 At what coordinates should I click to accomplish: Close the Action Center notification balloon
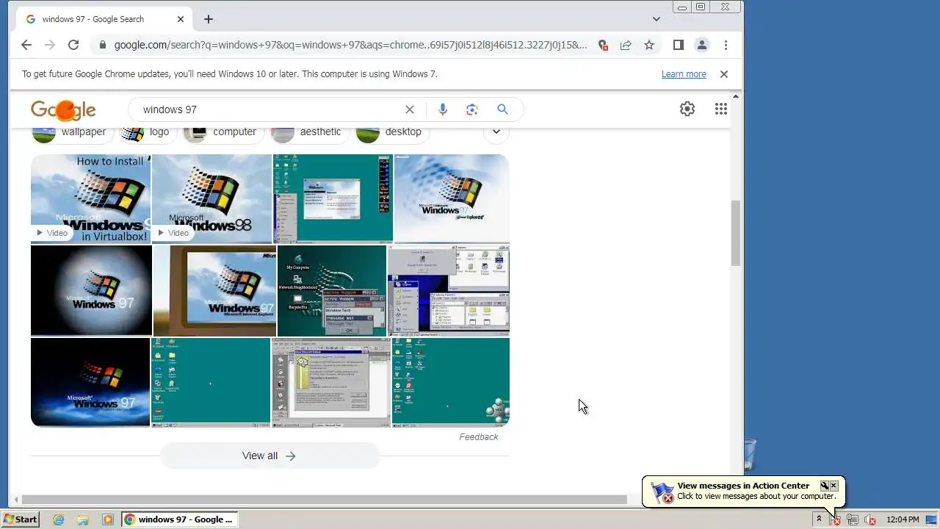pyautogui.click(x=834, y=486)
